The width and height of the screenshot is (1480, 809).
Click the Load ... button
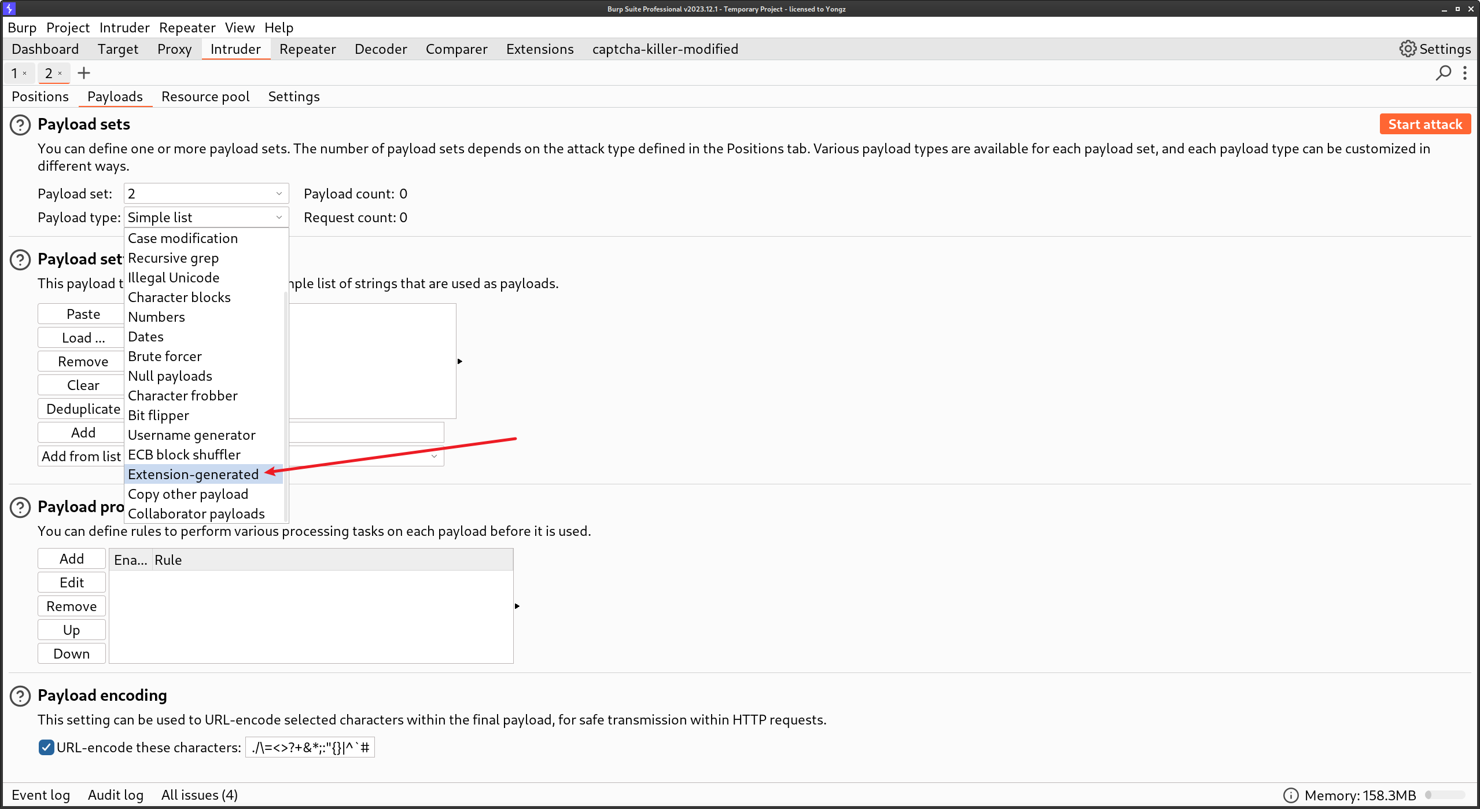coord(81,338)
